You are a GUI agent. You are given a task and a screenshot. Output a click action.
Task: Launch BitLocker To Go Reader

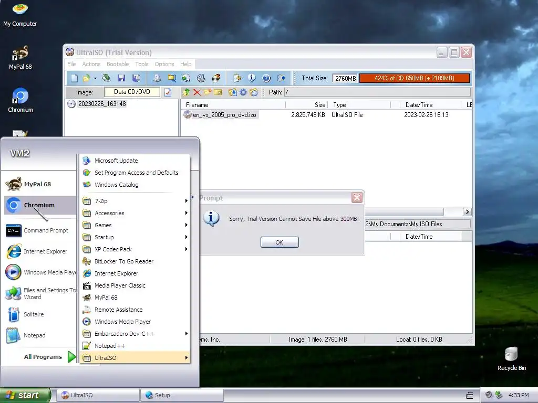point(134,261)
